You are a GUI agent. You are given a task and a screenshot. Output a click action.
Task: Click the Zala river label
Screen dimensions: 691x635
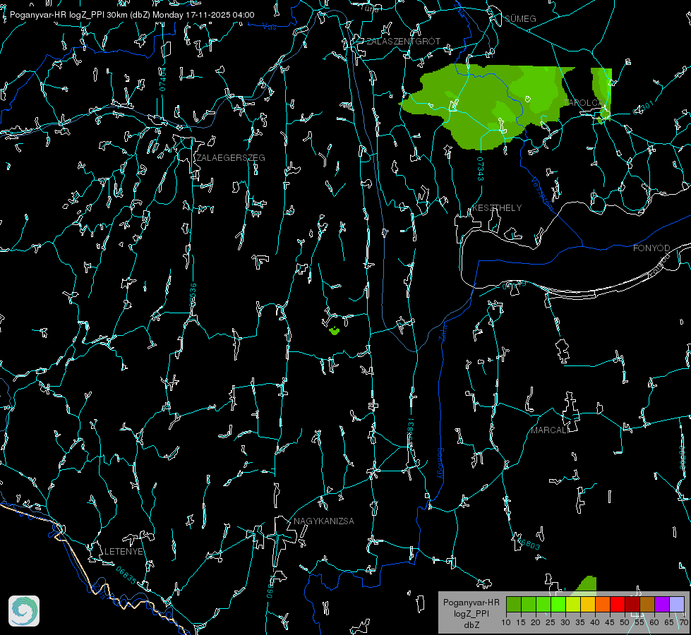pos(443,332)
